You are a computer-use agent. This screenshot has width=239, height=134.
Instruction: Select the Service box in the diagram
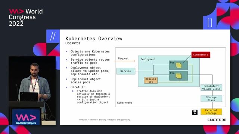tap(125, 71)
